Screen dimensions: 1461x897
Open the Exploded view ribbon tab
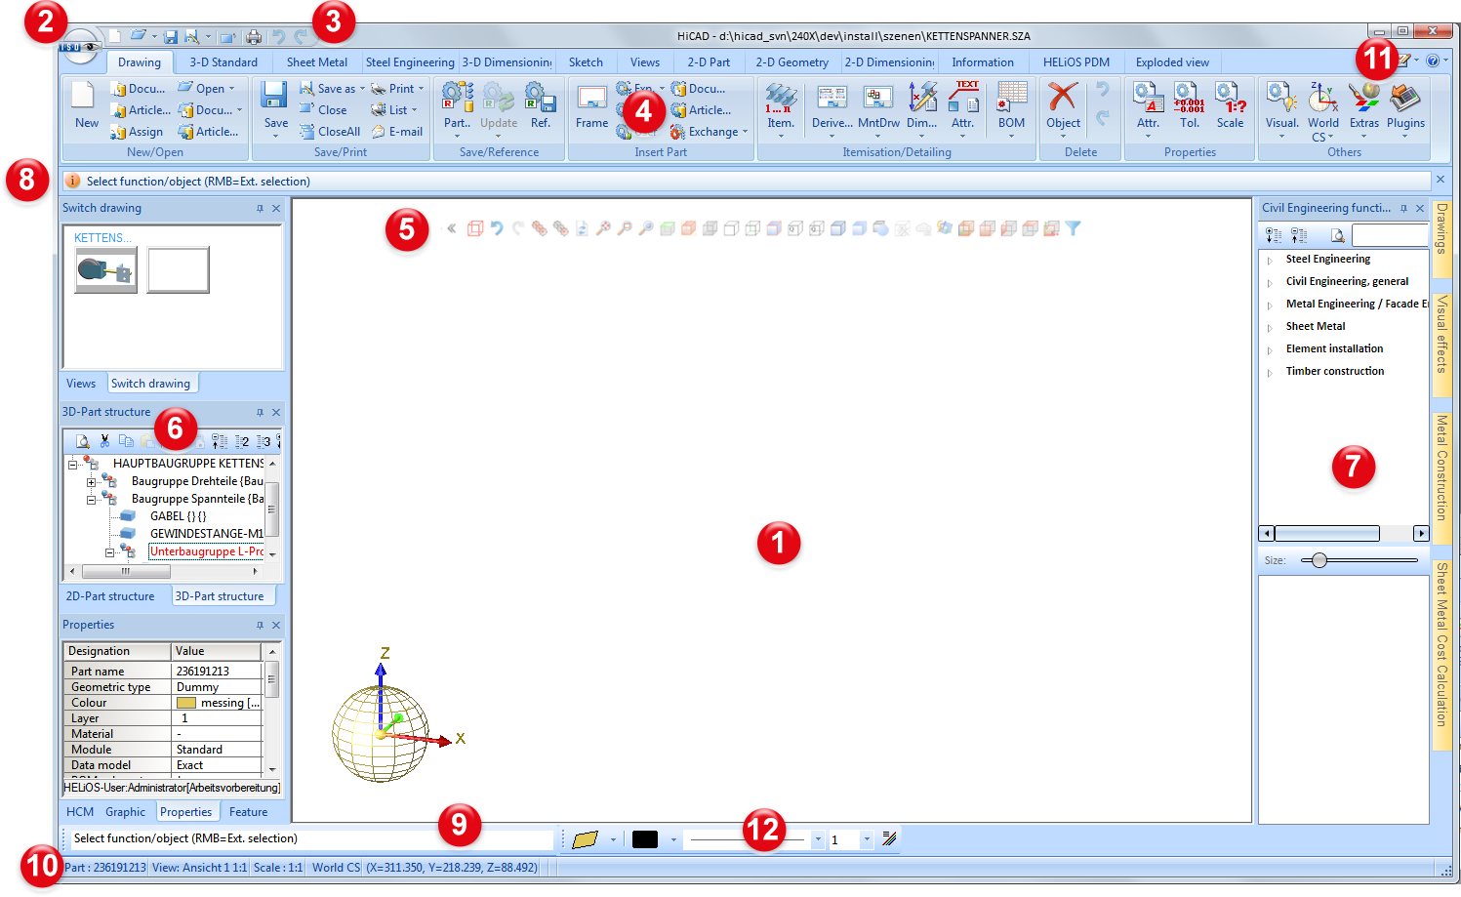pyautogui.click(x=1172, y=62)
